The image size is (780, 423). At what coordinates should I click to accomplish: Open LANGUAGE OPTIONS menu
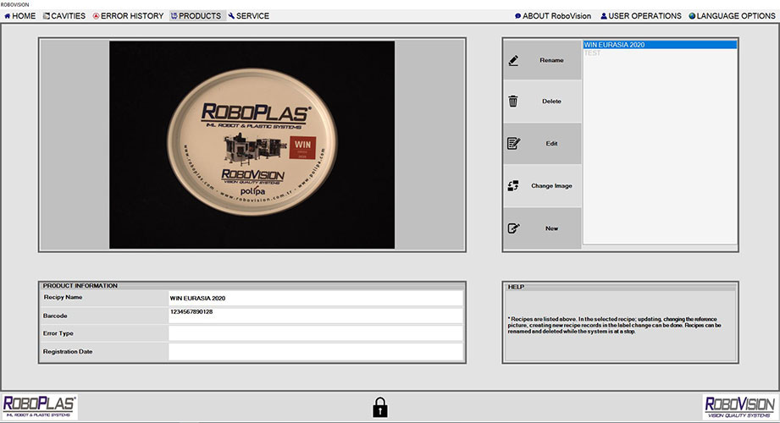coord(732,16)
